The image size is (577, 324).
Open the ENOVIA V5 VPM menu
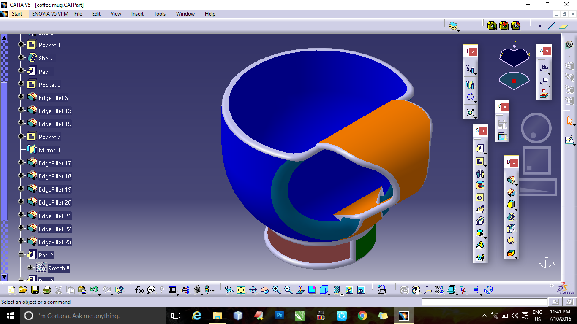(x=50, y=14)
